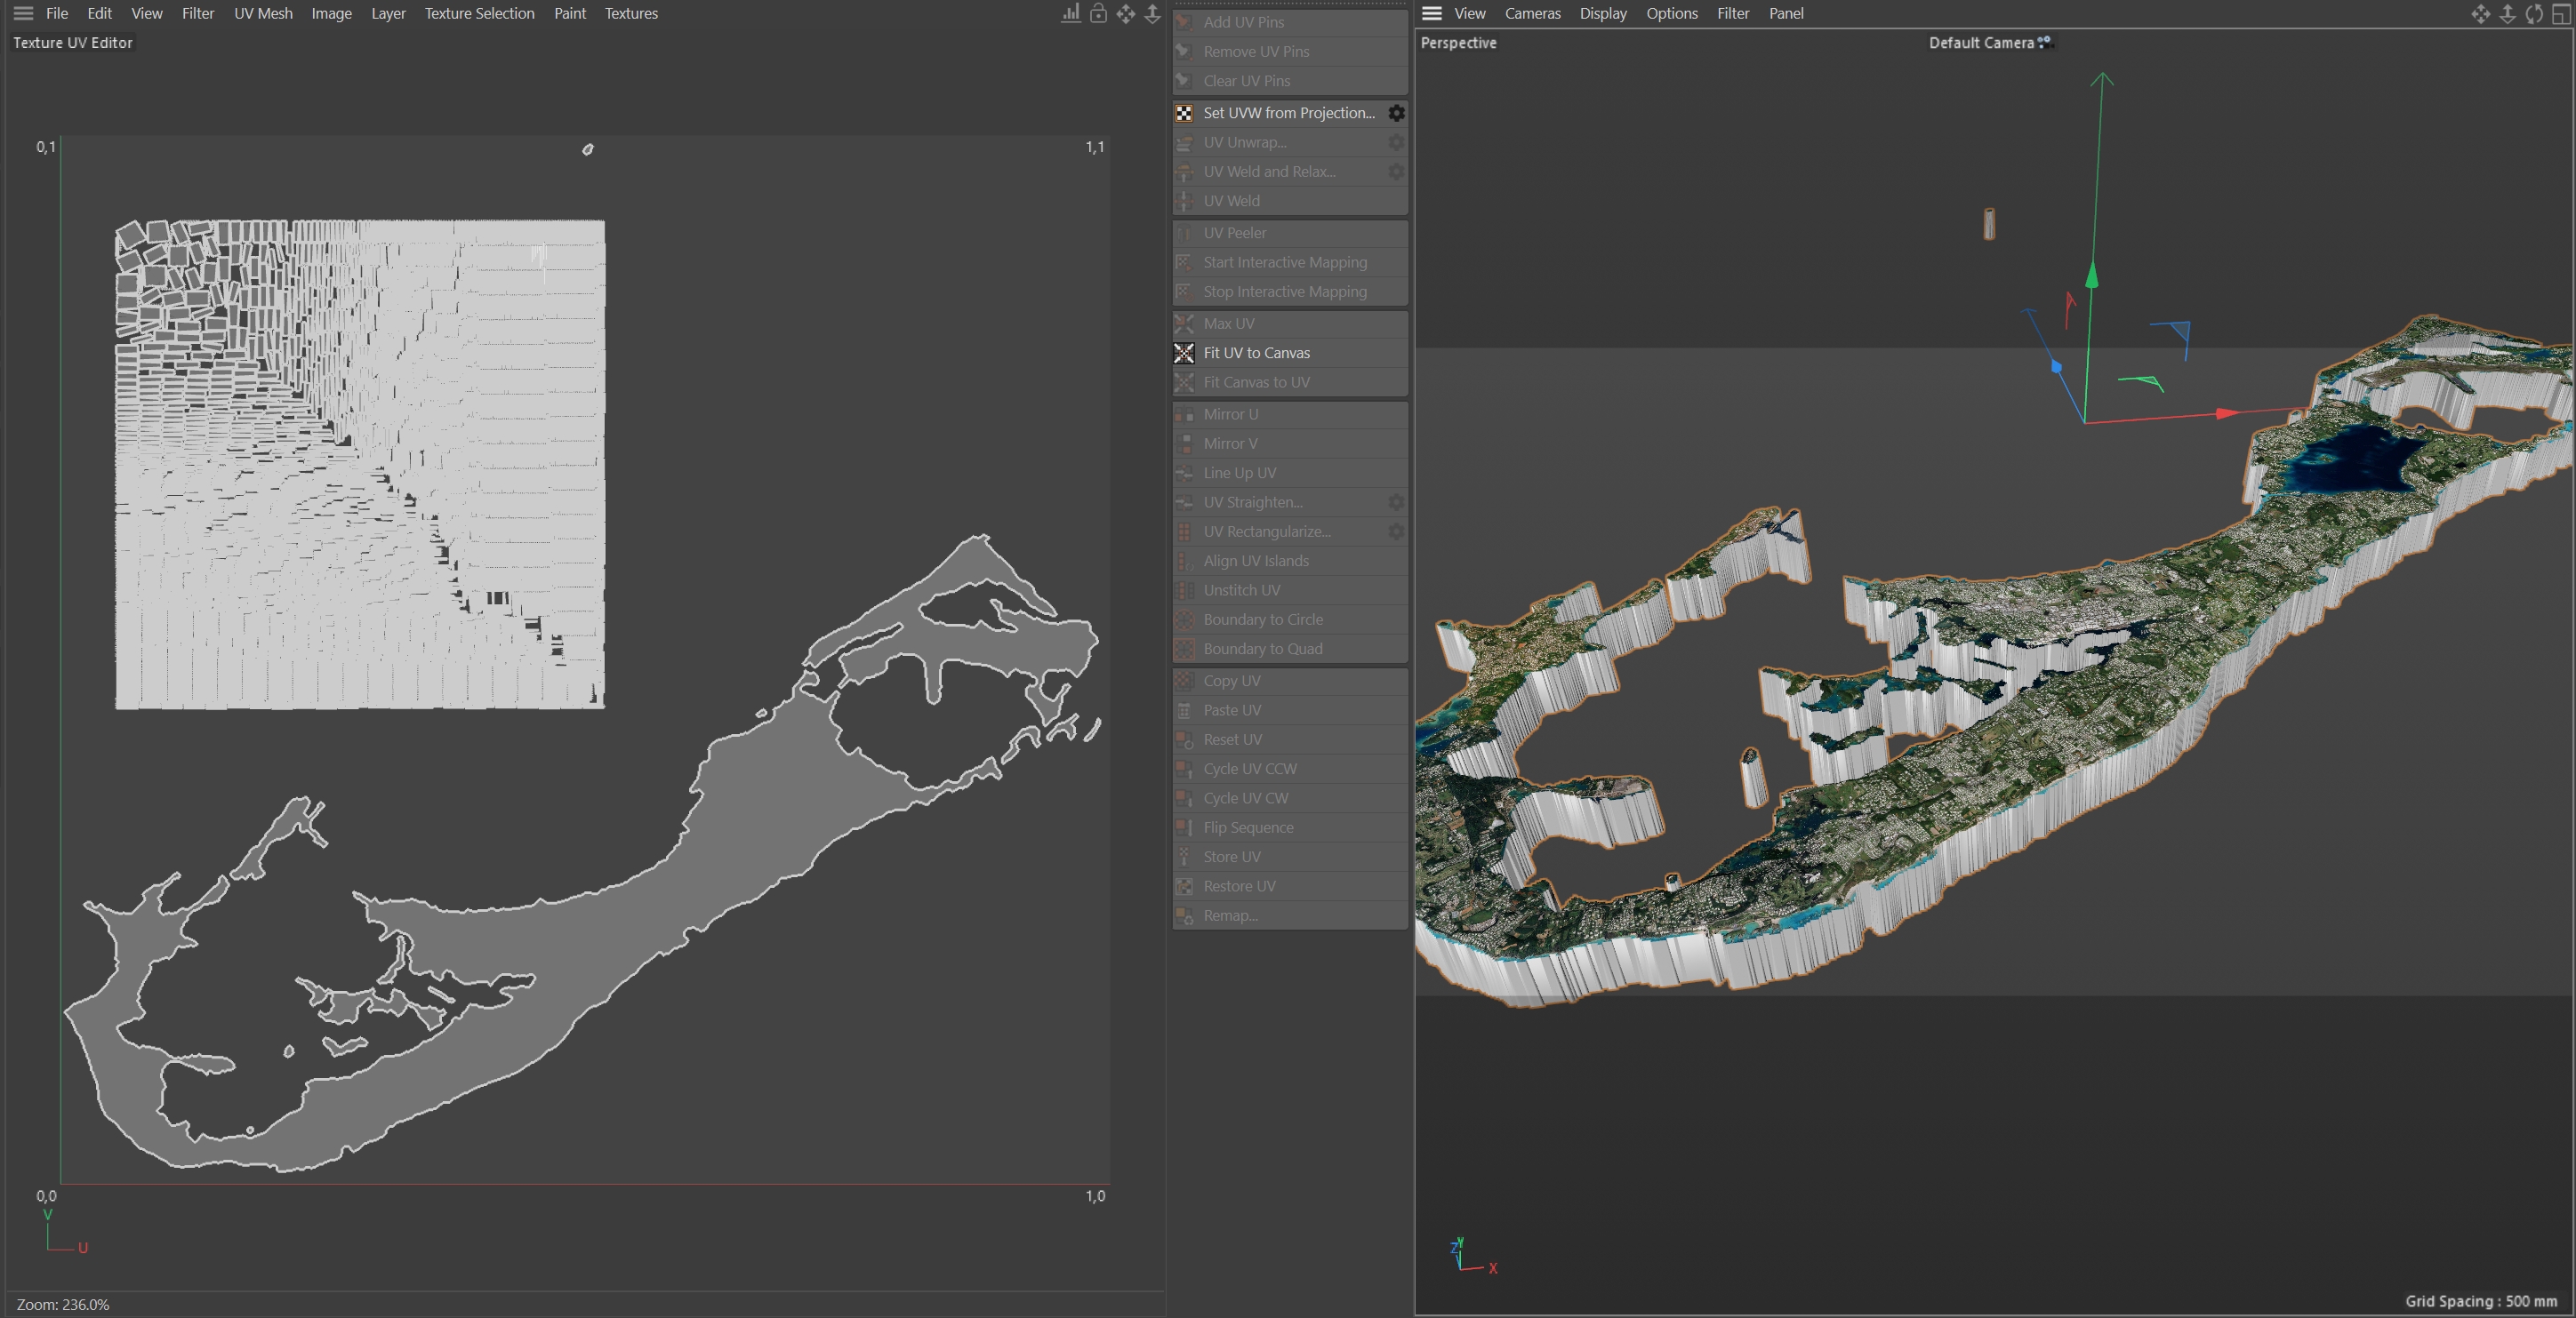This screenshot has width=2576, height=1318.
Task: Open Set UVW from Projection settings gear
Action: (x=1396, y=113)
